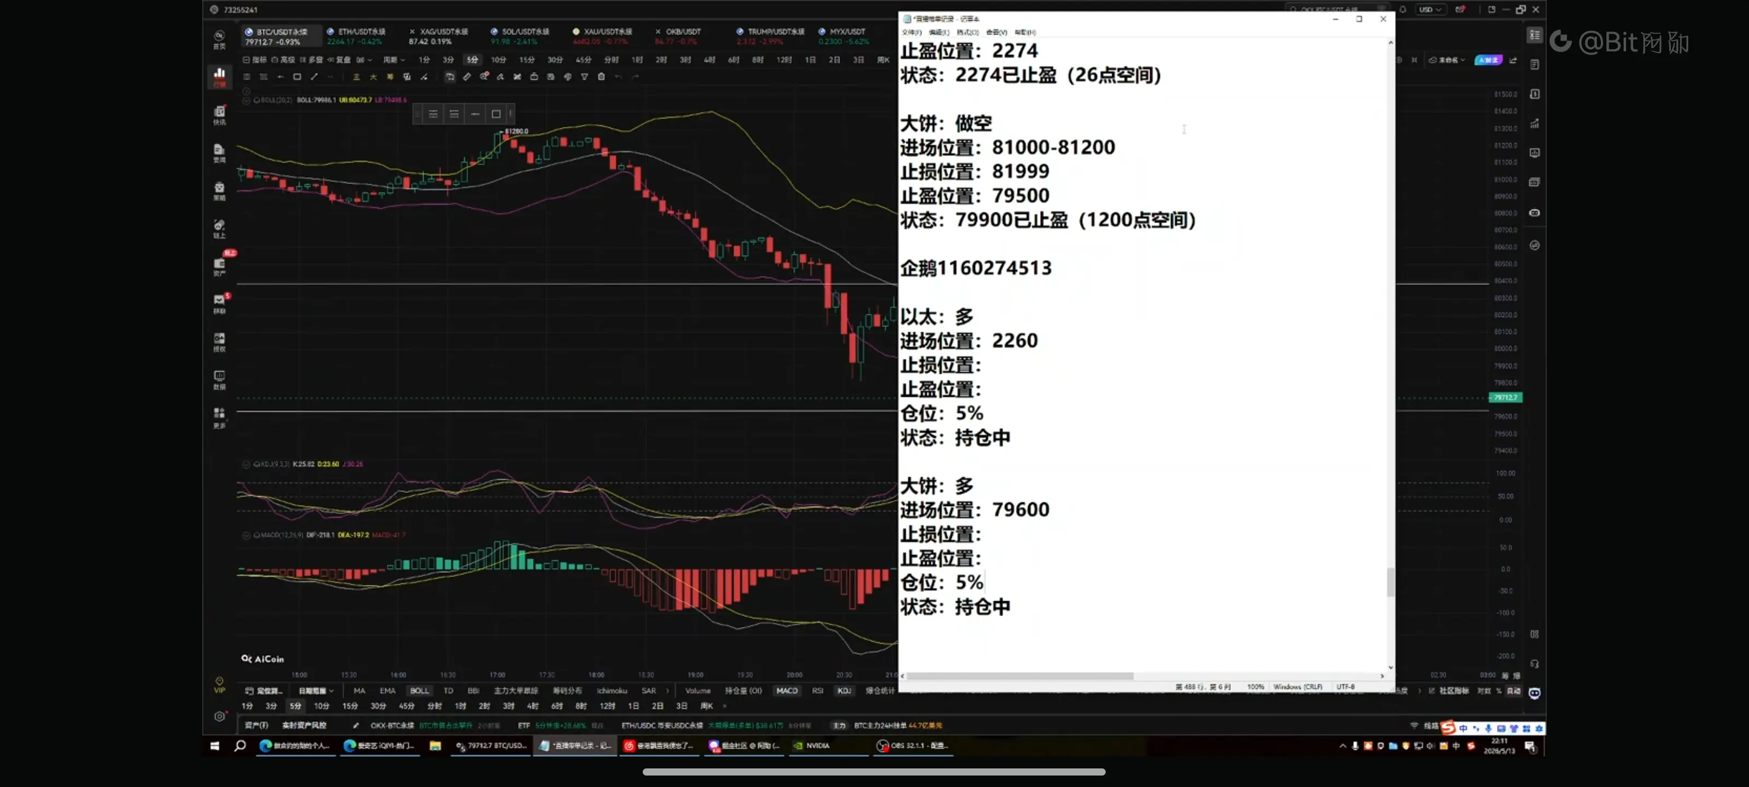Toggle BOLL indicator in bottom bar
The height and width of the screenshot is (787, 1749).
pyautogui.click(x=419, y=691)
